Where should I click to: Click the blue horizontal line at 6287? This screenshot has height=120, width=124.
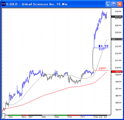coord(101,48)
